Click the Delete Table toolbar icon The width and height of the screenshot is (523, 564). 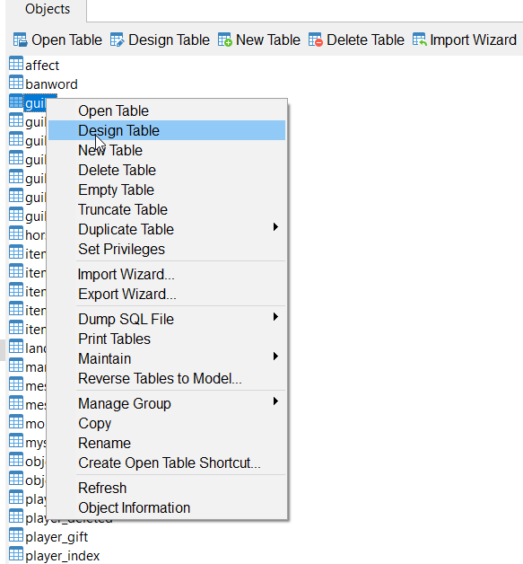316,40
